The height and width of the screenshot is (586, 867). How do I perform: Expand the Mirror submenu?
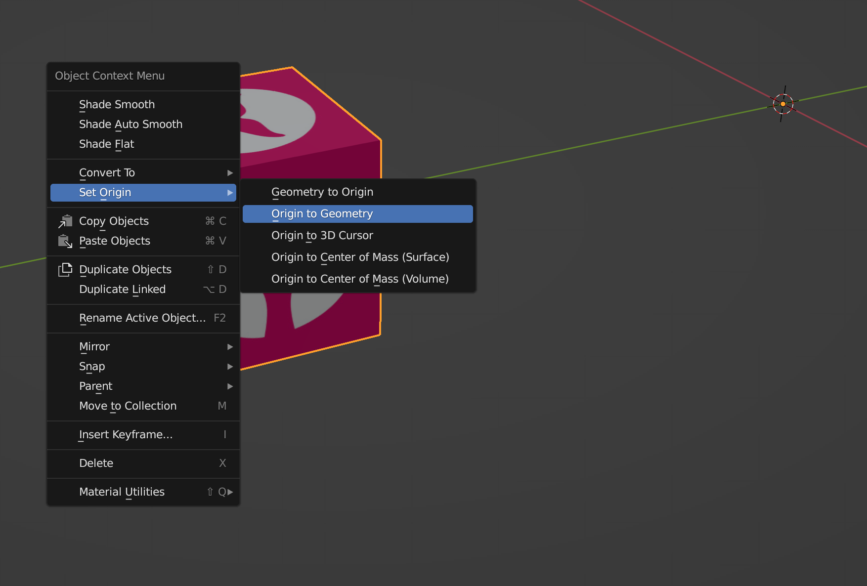[x=229, y=347]
